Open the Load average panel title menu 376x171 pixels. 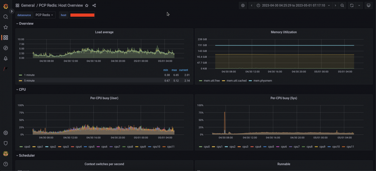coord(104,32)
